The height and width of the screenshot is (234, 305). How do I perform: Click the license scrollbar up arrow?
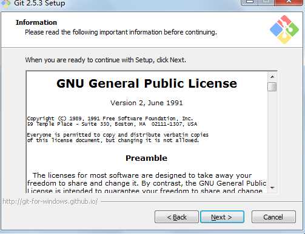(x=272, y=77)
